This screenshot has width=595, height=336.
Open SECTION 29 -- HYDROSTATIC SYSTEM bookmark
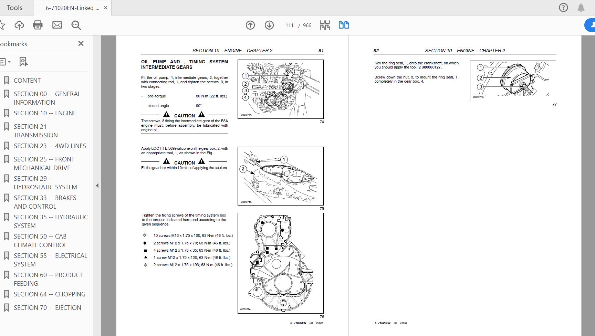tap(45, 183)
